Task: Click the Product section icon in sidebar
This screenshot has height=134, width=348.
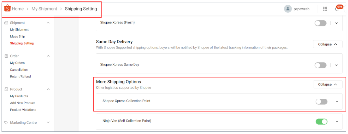Action: click(x=6, y=89)
